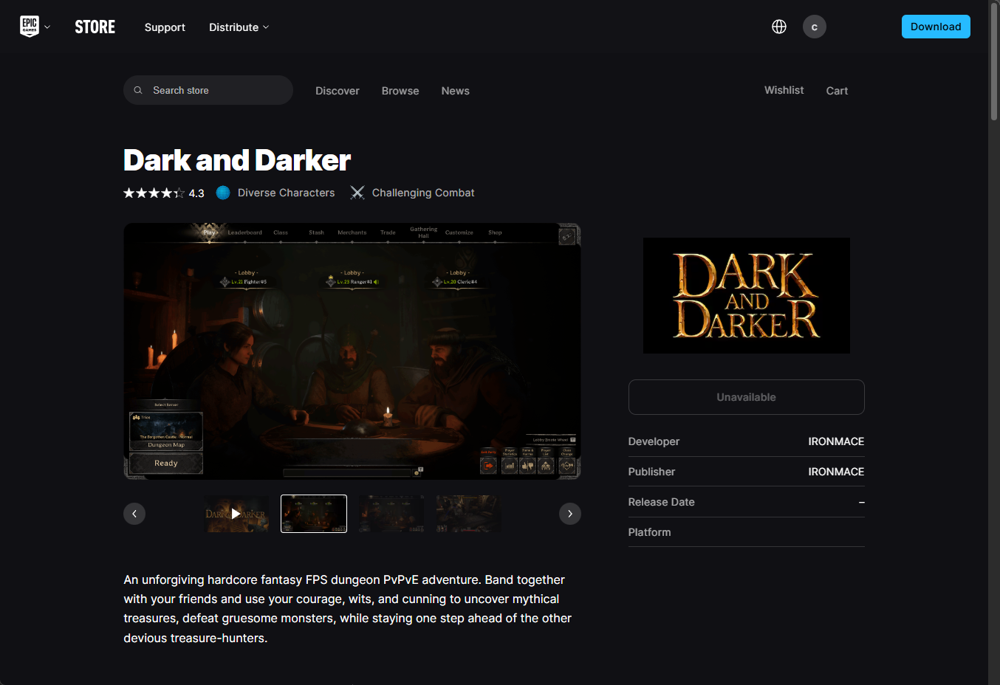Click the star rating 4.3
The width and height of the screenshot is (1000, 685).
164,193
